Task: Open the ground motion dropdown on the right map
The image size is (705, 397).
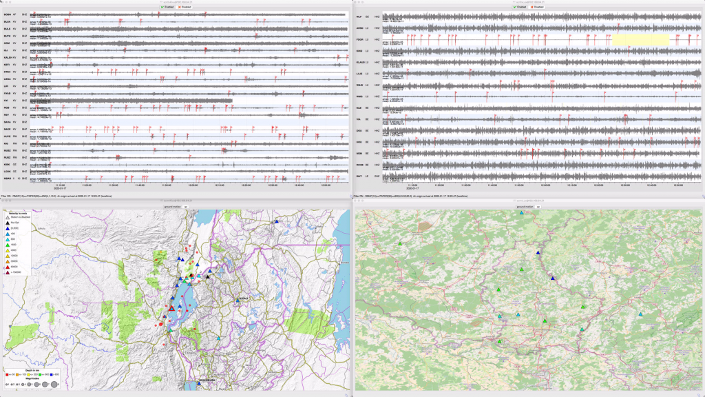Action: [x=525, y=207]
